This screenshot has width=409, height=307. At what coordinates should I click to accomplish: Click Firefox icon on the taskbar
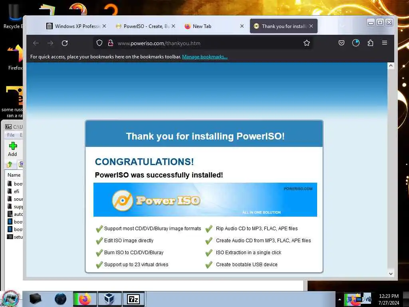[x=85, y=299]
